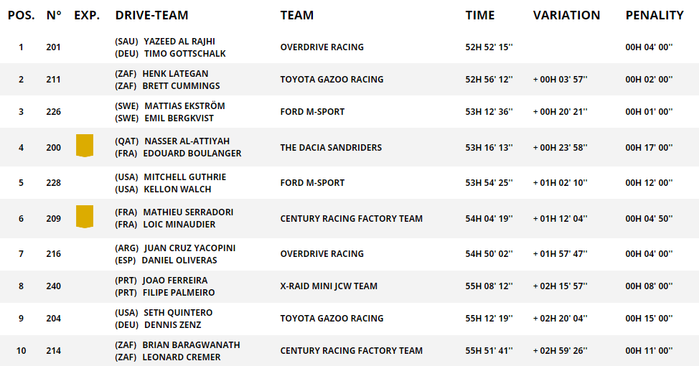Open the Dacia Sandriders team
This screenshot has width=699, height=366.
pyautogui.click(x=331, y=148)
